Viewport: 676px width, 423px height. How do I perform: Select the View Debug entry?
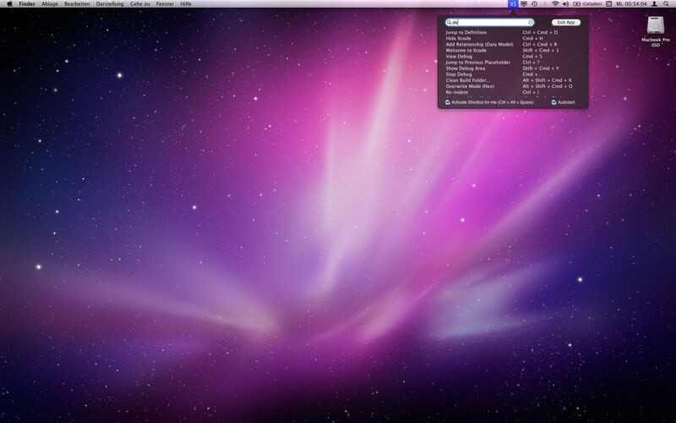click(459, 57)
